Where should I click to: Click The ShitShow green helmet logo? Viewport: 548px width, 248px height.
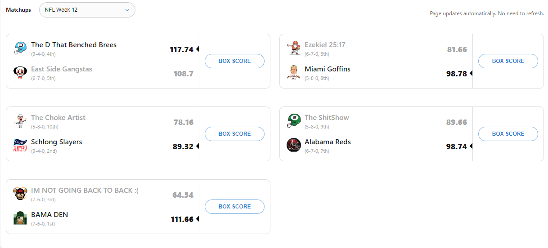(294, 120)
